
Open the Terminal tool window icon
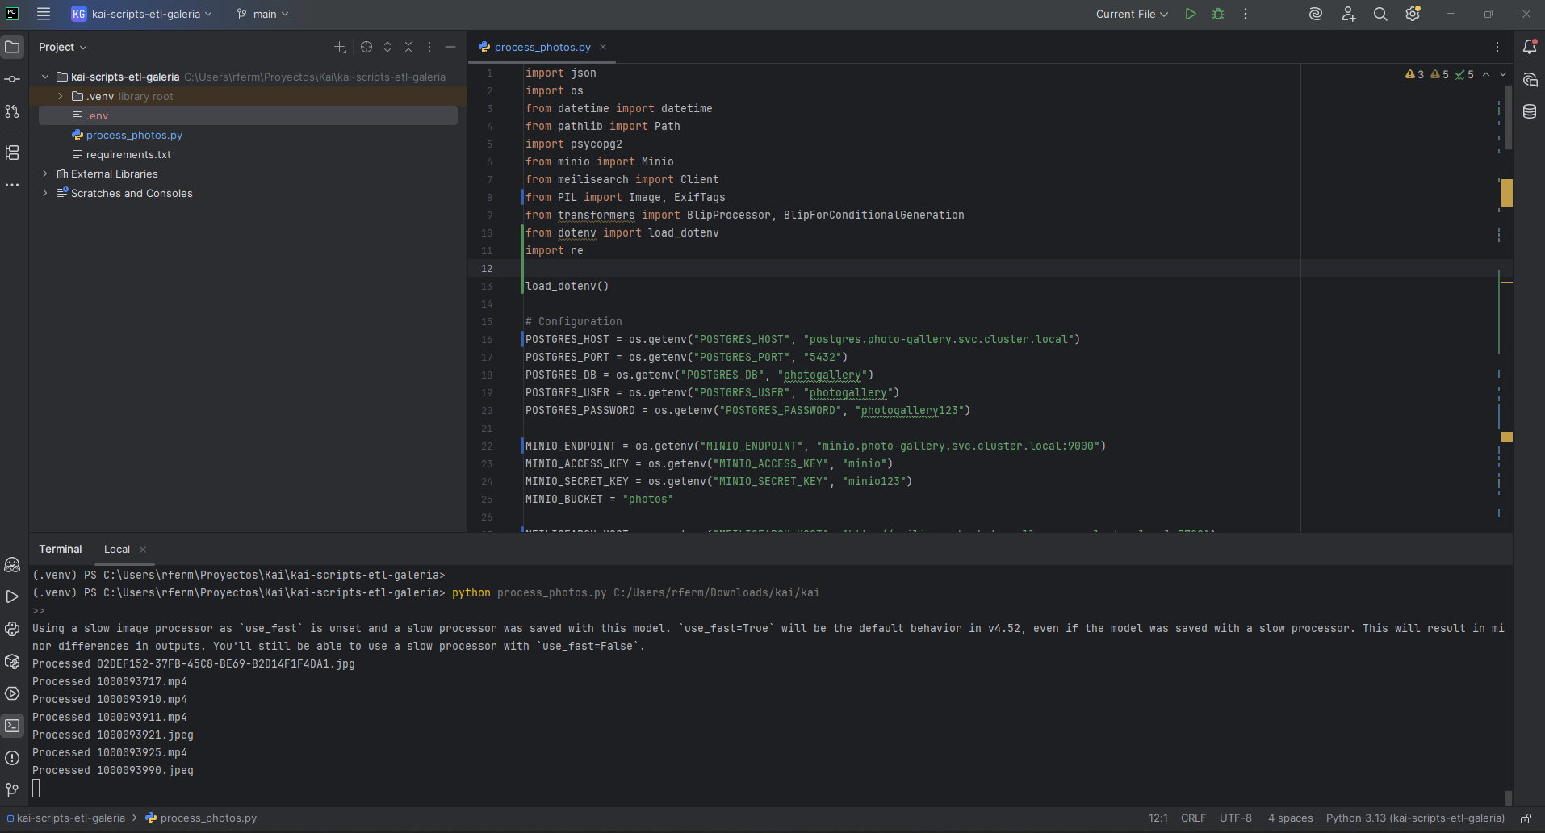[x=12, y=726]
